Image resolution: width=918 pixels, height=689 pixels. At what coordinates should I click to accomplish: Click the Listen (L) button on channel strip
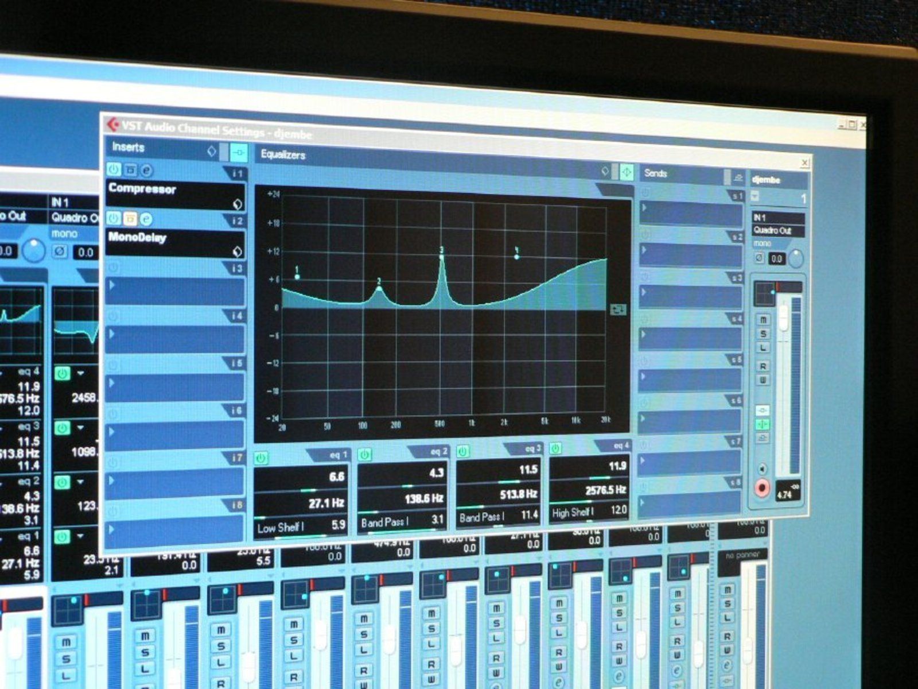(763, 348)
